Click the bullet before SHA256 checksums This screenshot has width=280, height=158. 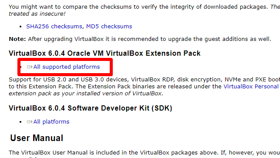pos(20,27)
